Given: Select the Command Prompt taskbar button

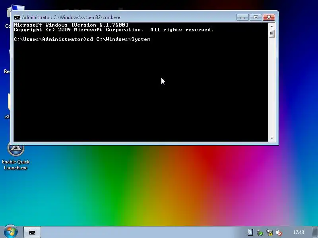Looking at the screenshot, I should (x=32, y=232).
